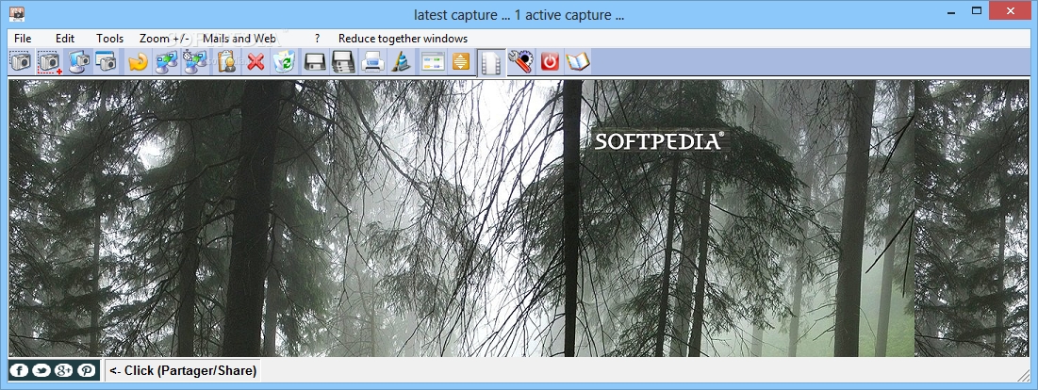Close the capture window
This screenshot has height=390, width=1038.
point(1011,10)
